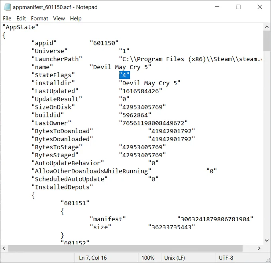This screenshot has width=271, height=263.
Task: Open the Help menu
Action: point(76,18)
